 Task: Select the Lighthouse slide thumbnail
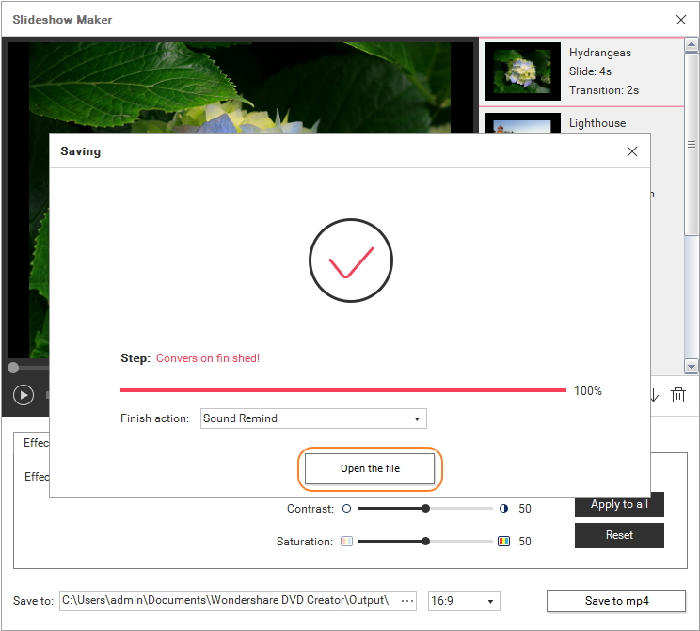(521, 124)
